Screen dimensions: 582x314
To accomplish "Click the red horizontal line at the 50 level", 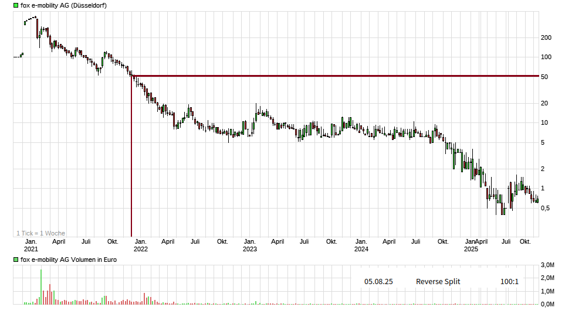I will (334, 76).
